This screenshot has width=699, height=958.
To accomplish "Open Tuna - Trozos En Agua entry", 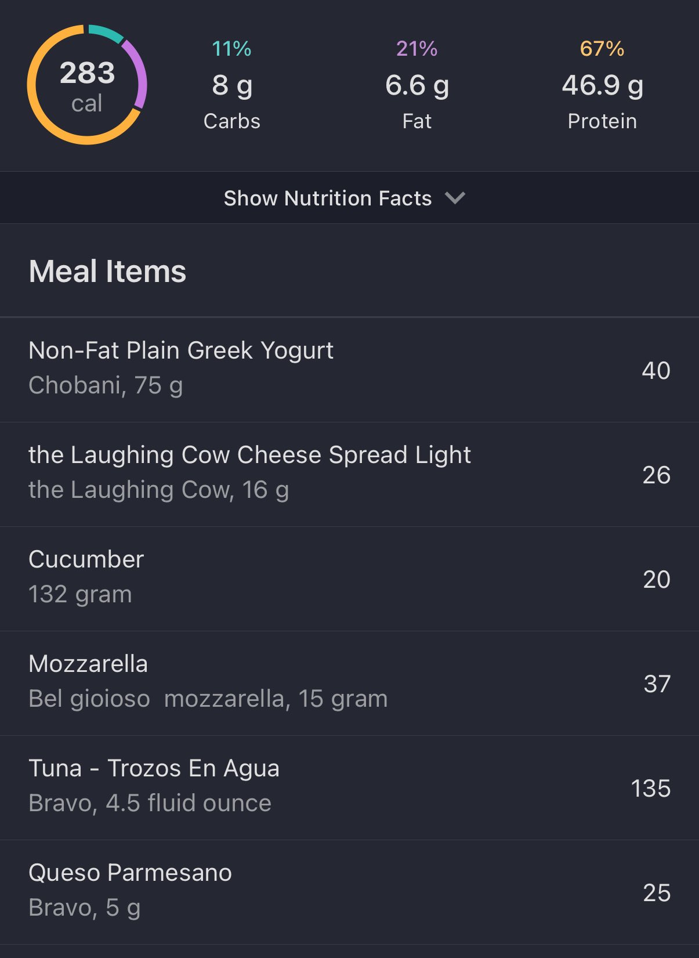I will click(154, 768).
